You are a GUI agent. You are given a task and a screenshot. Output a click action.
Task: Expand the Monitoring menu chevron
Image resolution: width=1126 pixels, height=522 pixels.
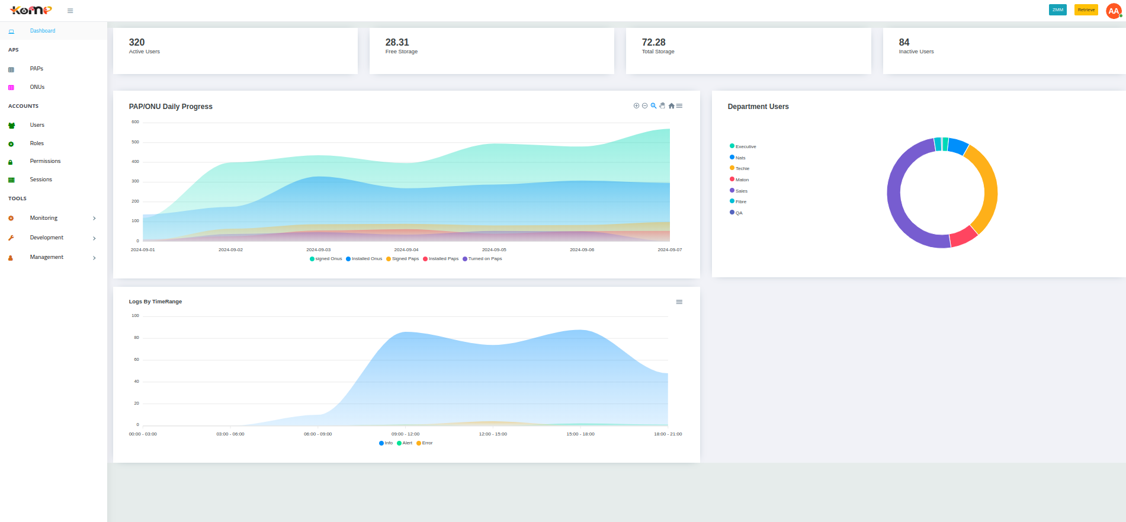94,219
